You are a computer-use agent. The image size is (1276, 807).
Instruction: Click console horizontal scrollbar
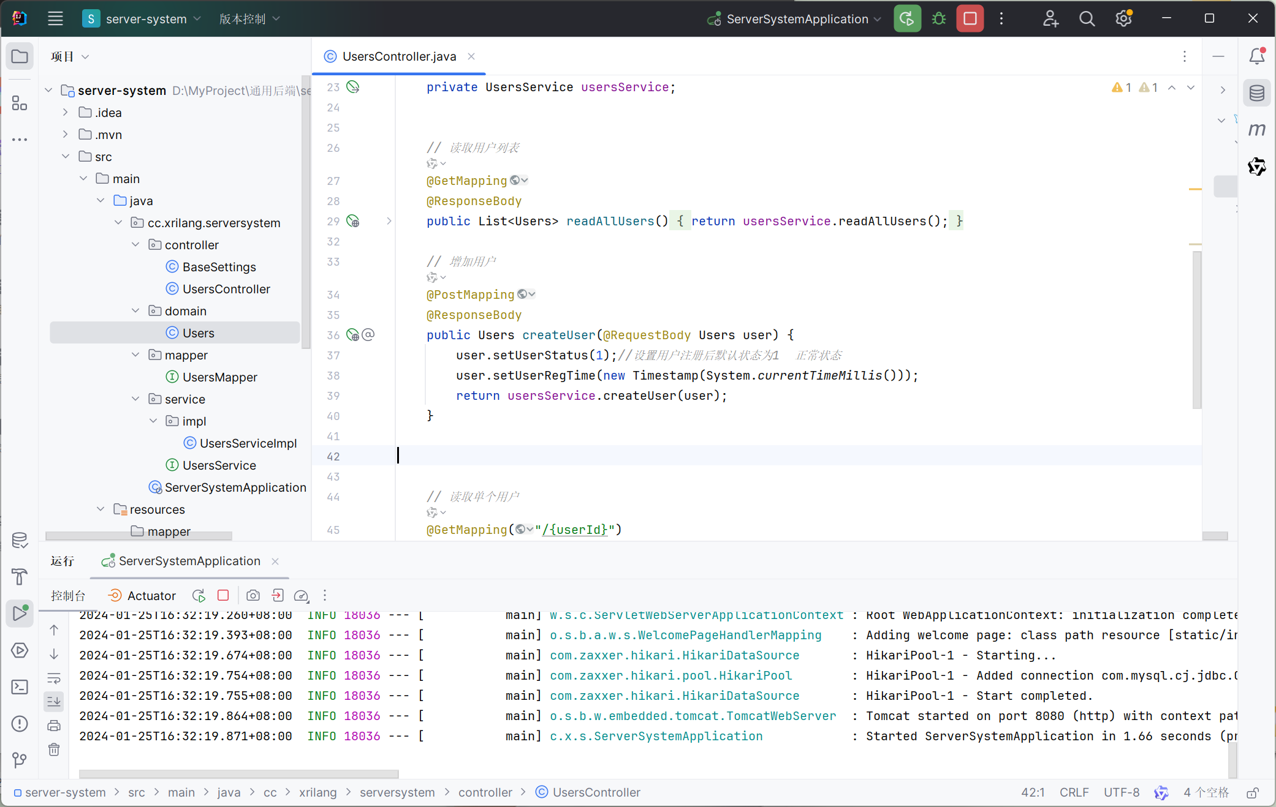coord(238,774)
